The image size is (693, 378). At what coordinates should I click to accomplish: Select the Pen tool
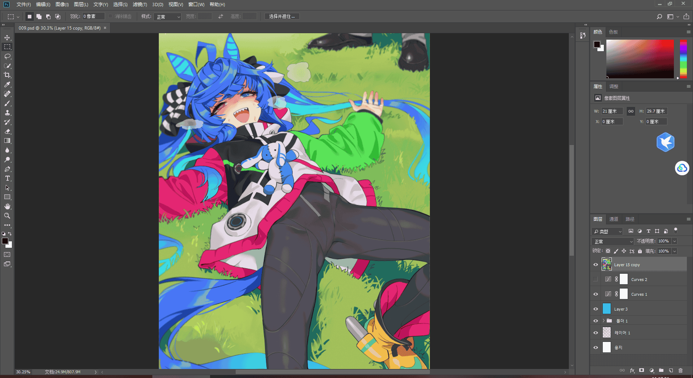coord(7,169)
